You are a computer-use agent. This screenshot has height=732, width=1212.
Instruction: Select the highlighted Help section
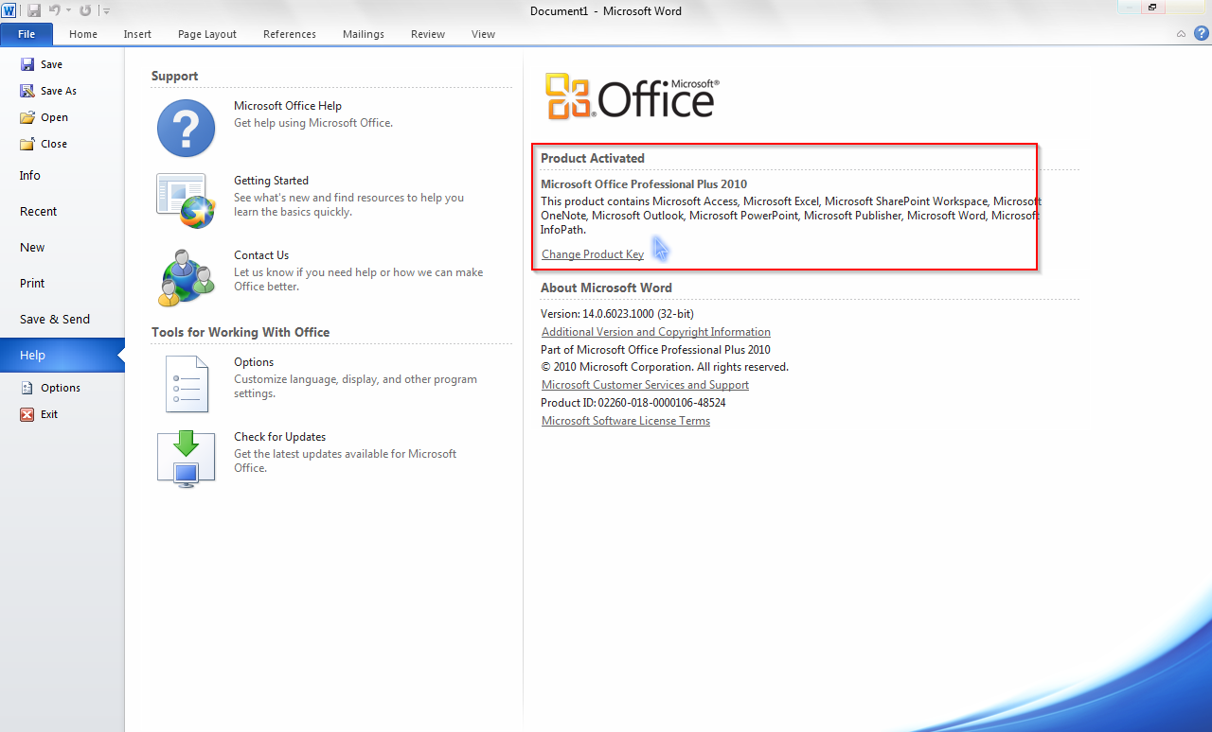tap(62, 356)
